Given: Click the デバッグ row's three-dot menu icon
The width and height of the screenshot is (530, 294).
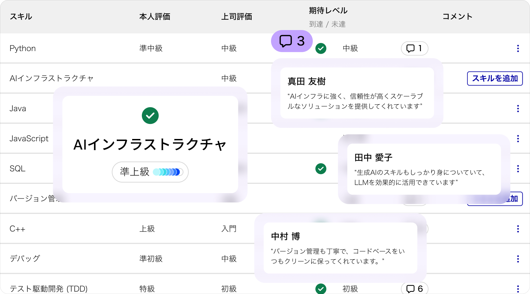Looking at the screenshot, I should coord(518,259).
